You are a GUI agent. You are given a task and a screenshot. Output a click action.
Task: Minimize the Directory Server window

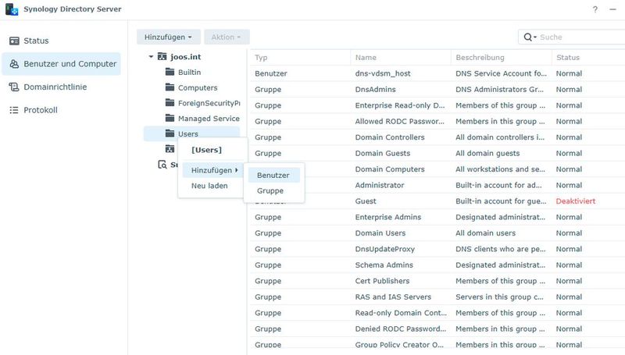[x=613, y=9]
